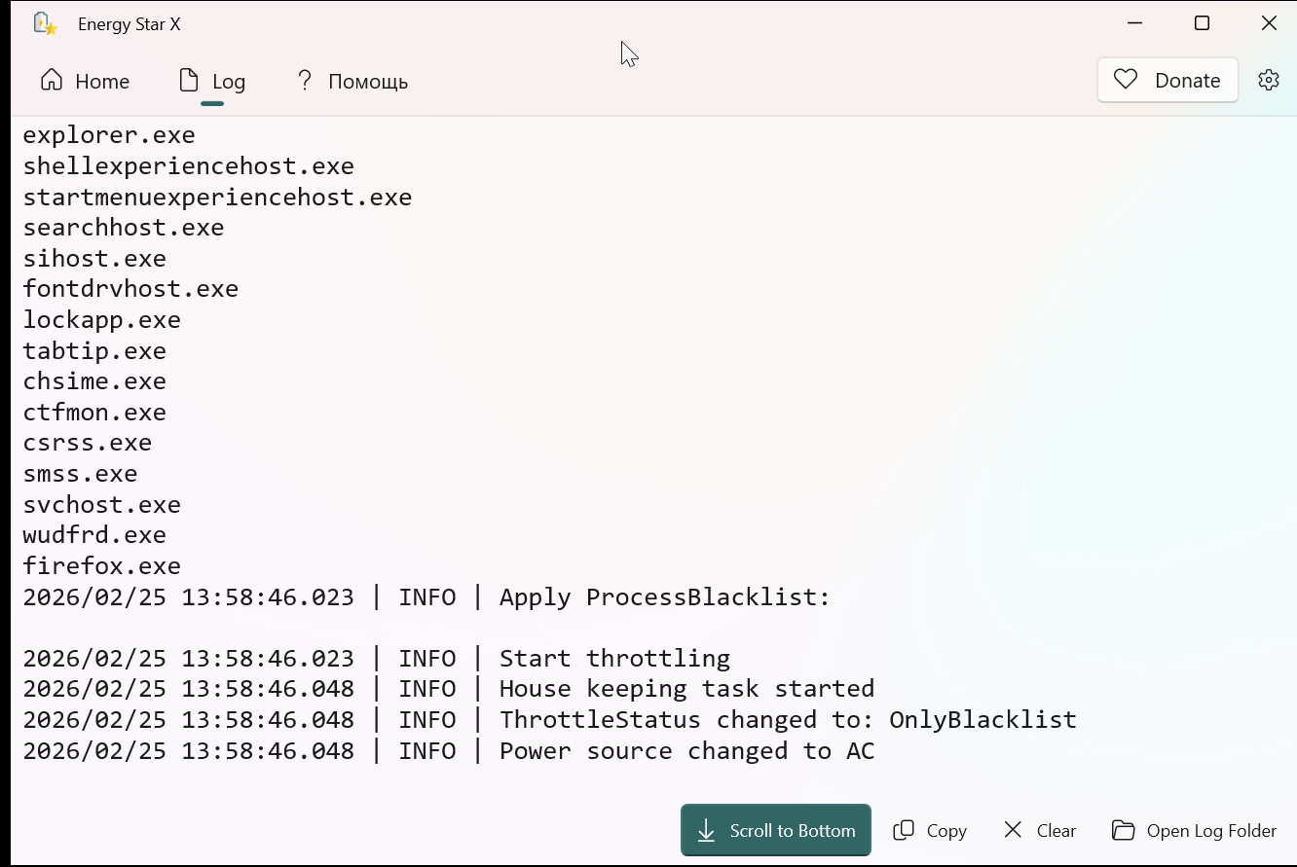1297x867 pixels.
Task: Click the firefox.exe line in the log
Action: 102,566
